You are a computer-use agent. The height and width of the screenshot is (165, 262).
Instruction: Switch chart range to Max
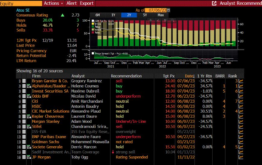(161, 15)
